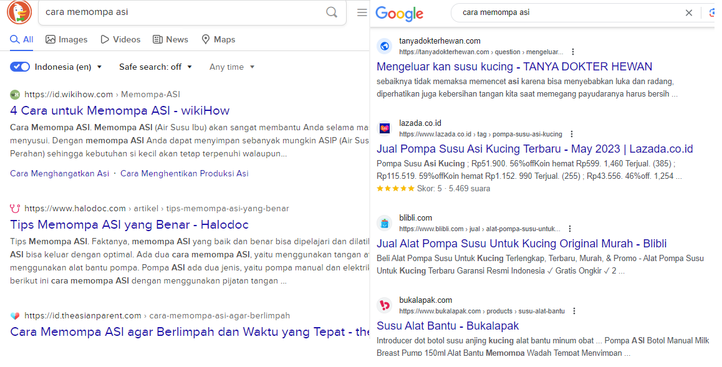Click the DuckDuckGo duck logo

[x=19, y=12]
